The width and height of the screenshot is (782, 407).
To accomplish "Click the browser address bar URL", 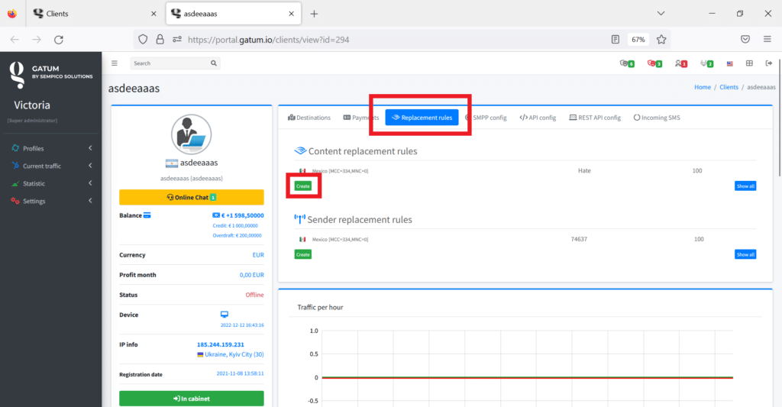I will (268, 40).
